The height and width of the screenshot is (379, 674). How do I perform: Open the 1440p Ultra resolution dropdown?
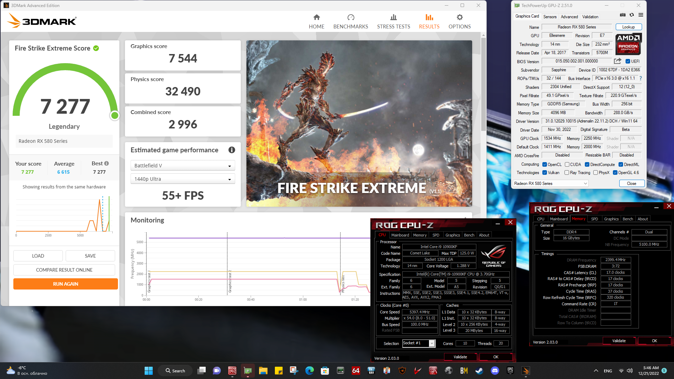coord(183,179)
